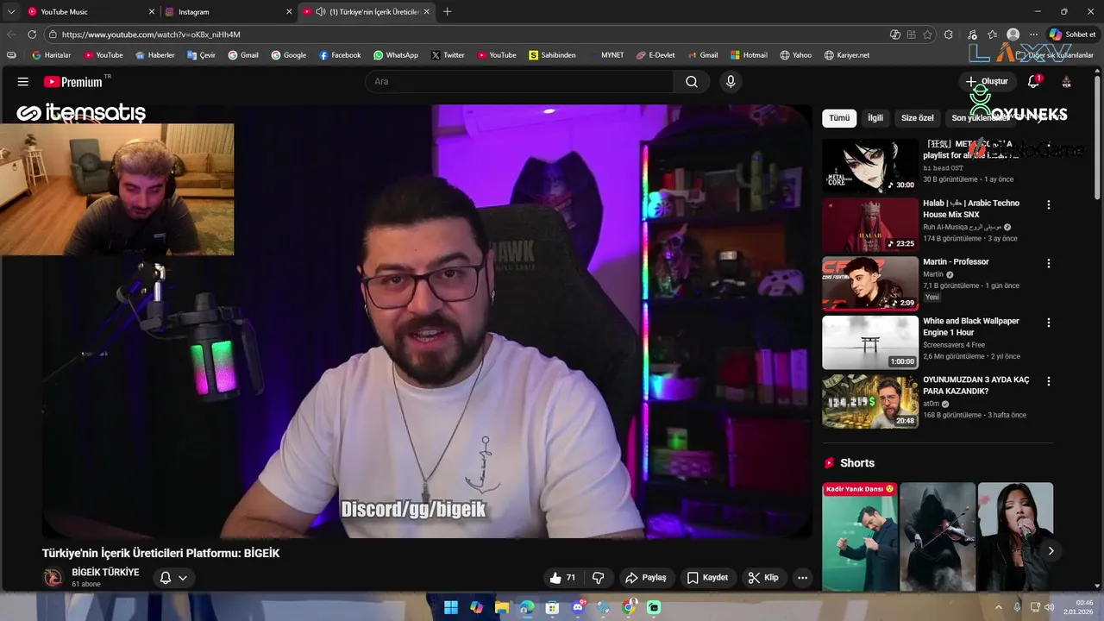Open the WhatsApp bookmark
The width and height of the screenshot is (1104, 621).
pos(396,55)
